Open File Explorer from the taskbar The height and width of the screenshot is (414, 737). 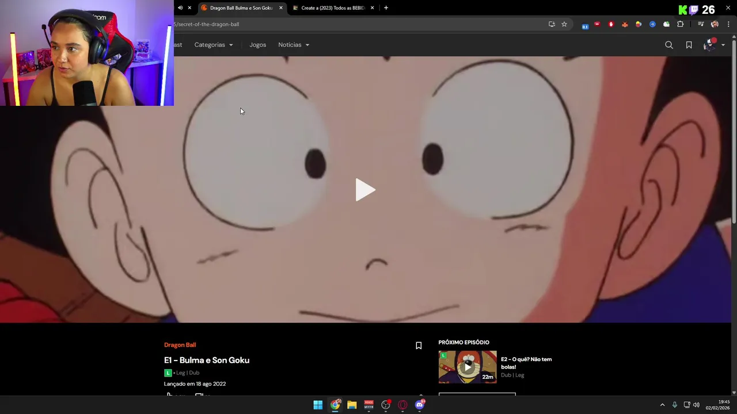(x=352, y=405)
